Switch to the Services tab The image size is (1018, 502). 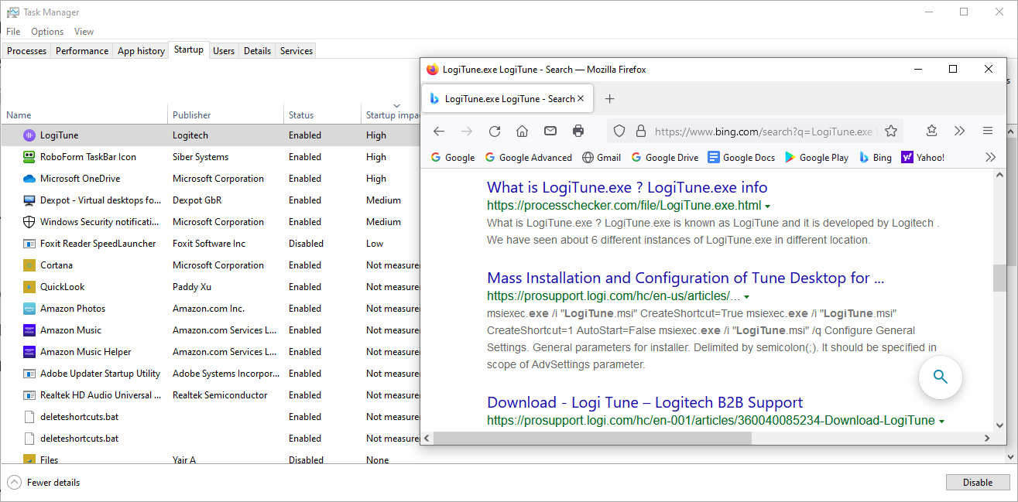coord(296,51)
